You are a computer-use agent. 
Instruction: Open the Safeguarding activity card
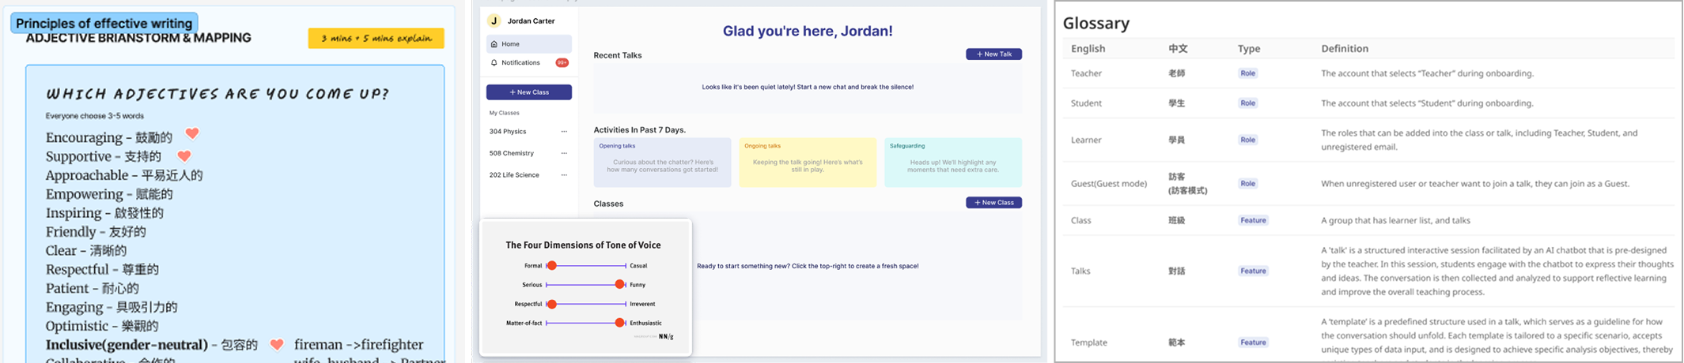tap(952, 163)
